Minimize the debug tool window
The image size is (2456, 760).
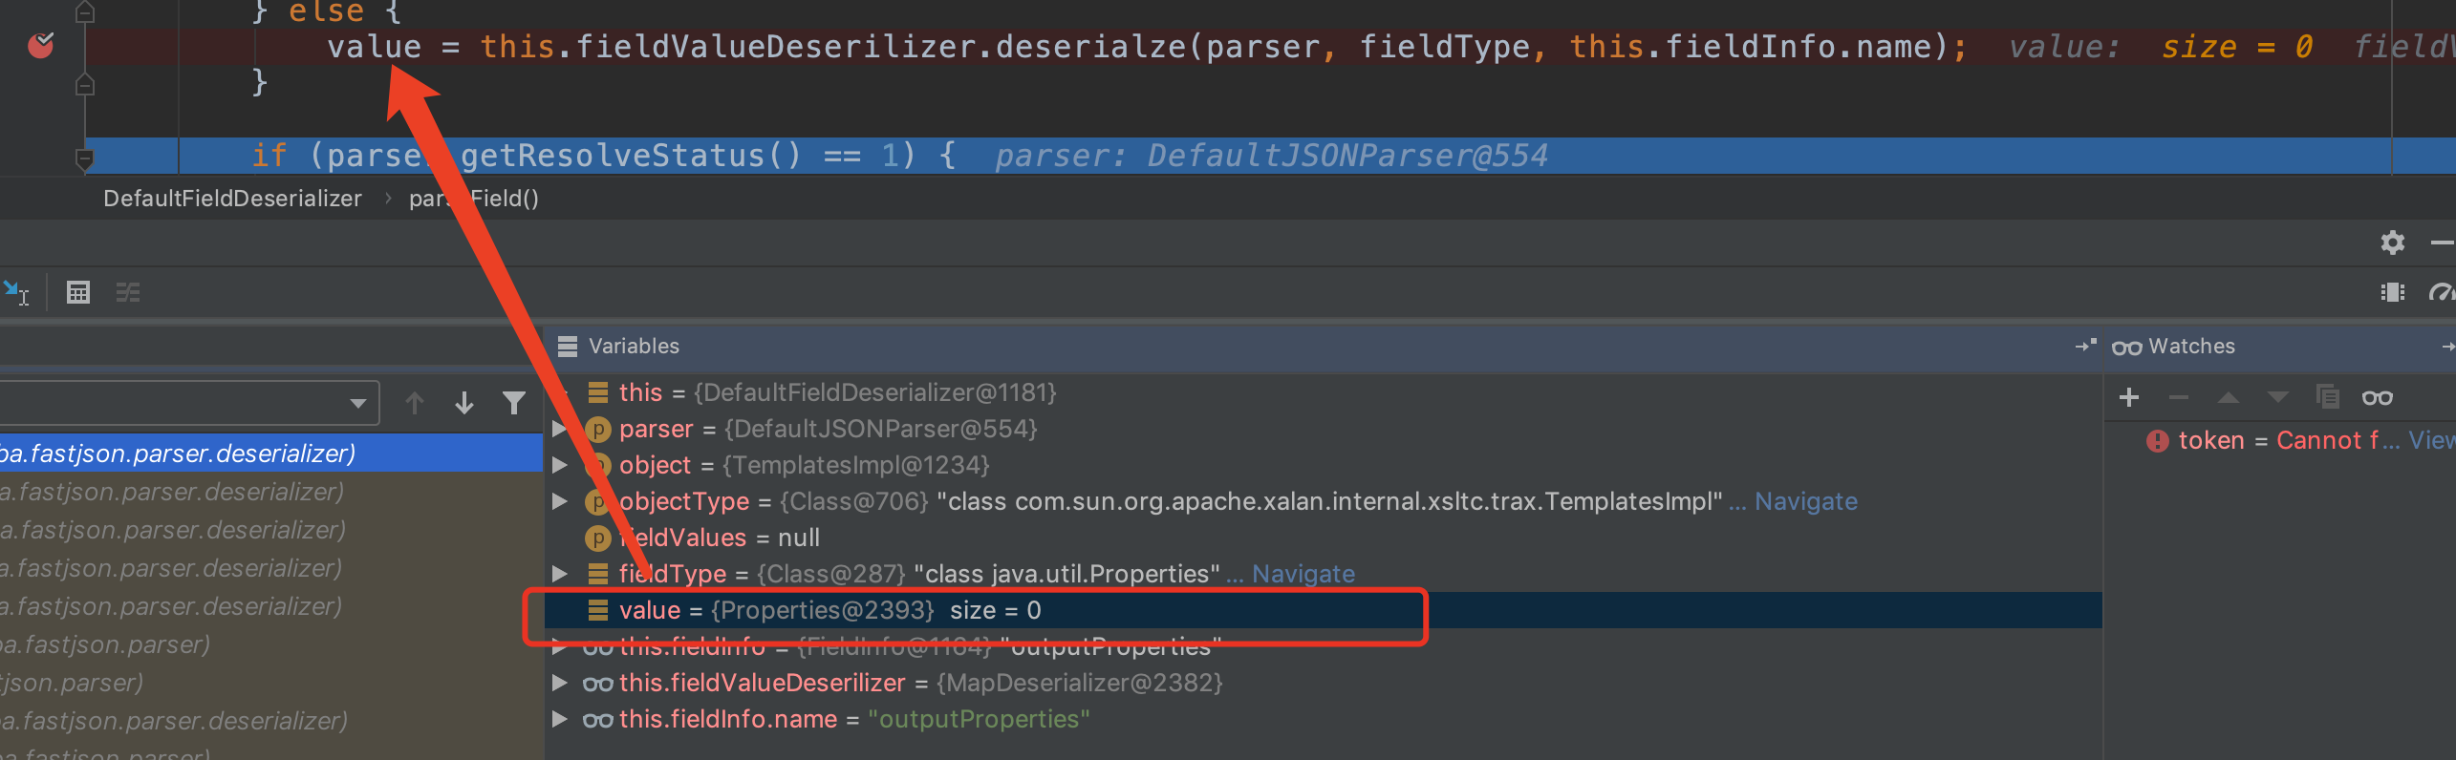point(2442,243)
